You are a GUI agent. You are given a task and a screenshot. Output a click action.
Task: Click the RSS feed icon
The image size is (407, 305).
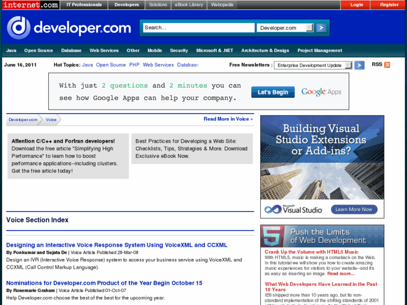387,64
